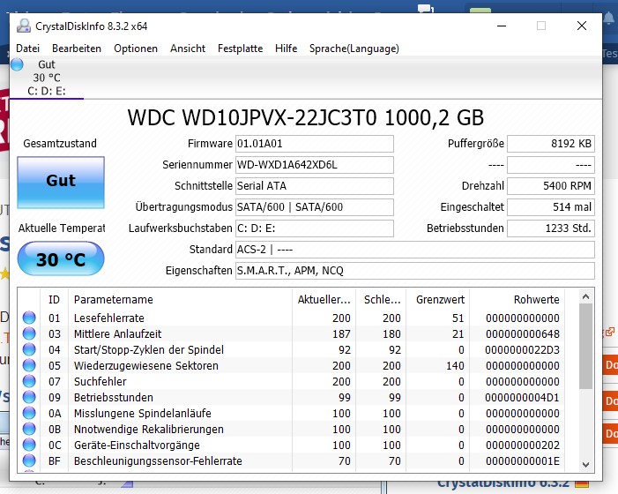This screenshot has height=494, width=618.
Task: Click the Schle... column header
Action: (381, 300)
